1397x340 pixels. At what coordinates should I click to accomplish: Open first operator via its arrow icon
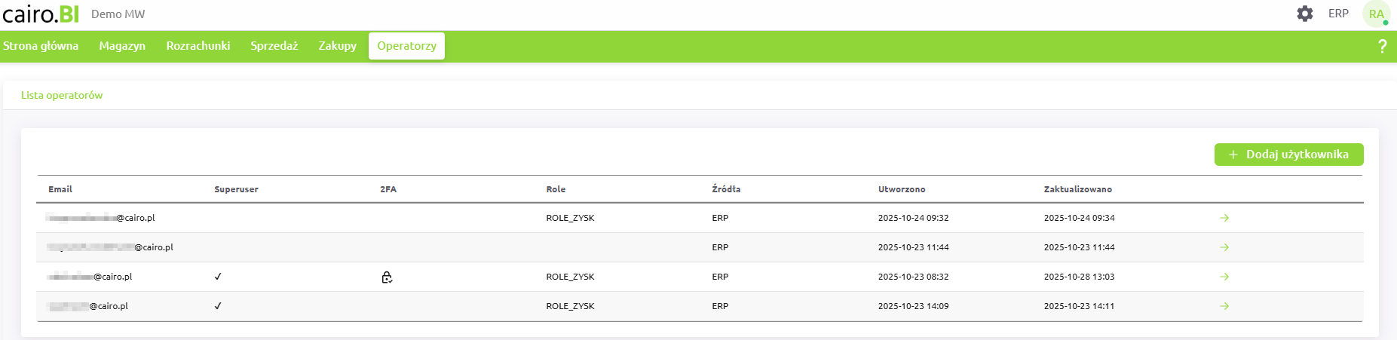[x=1224, y=218]
